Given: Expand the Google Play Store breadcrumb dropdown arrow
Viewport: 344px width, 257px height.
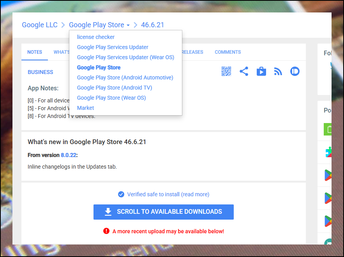Looking at the screenshot, I should (x=128, y=25).
